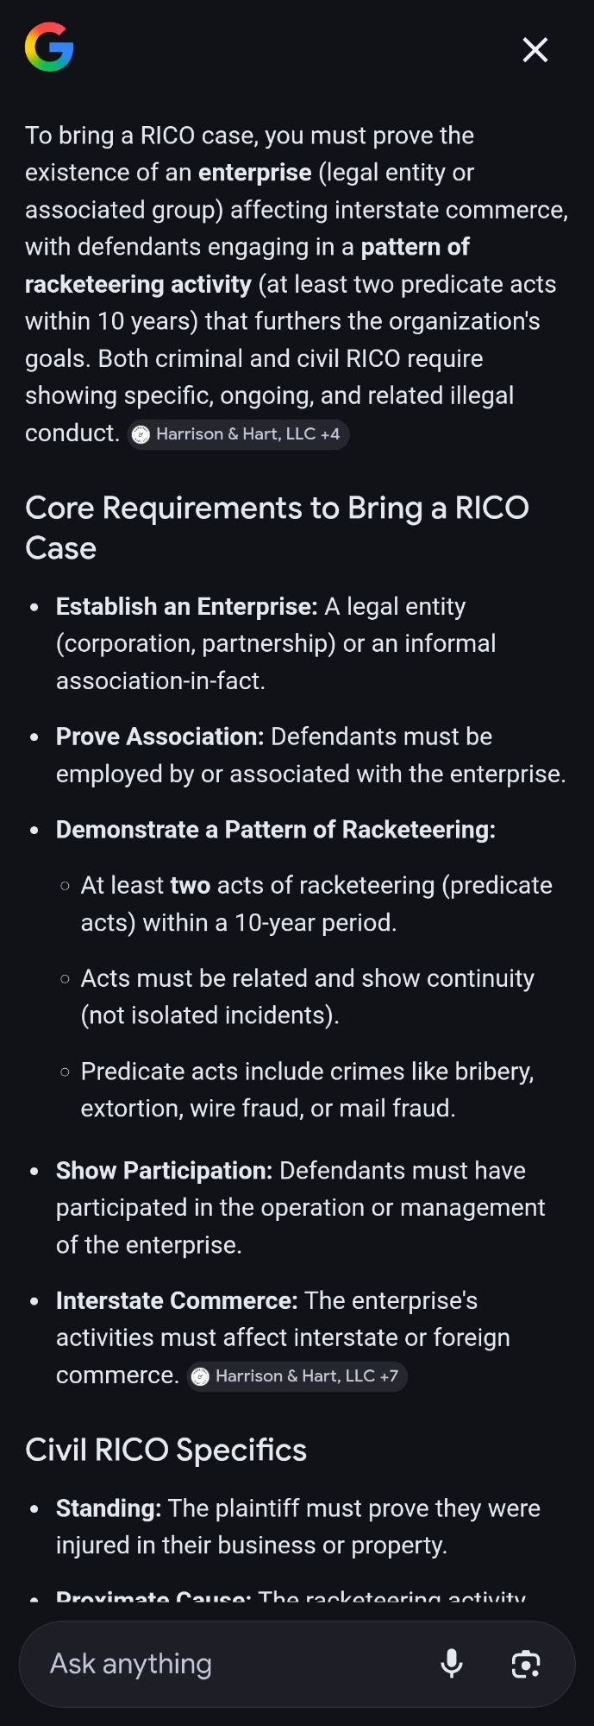
Task: Click the Standing bullet label
Action: pos(109,1508)
